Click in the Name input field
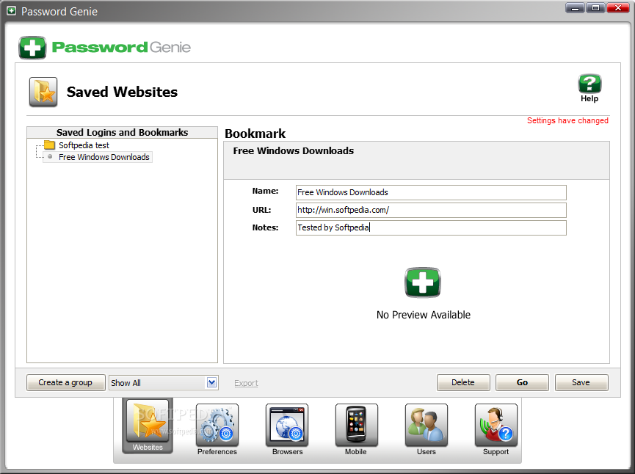Viewport: 635px width, 474px height. tap(431, 193)
